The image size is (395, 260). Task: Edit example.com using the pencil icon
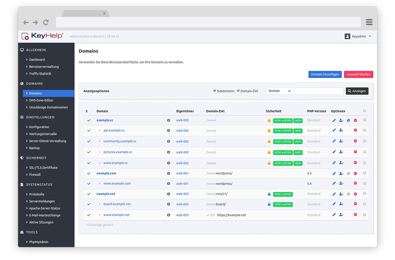[x=334, y=173]
